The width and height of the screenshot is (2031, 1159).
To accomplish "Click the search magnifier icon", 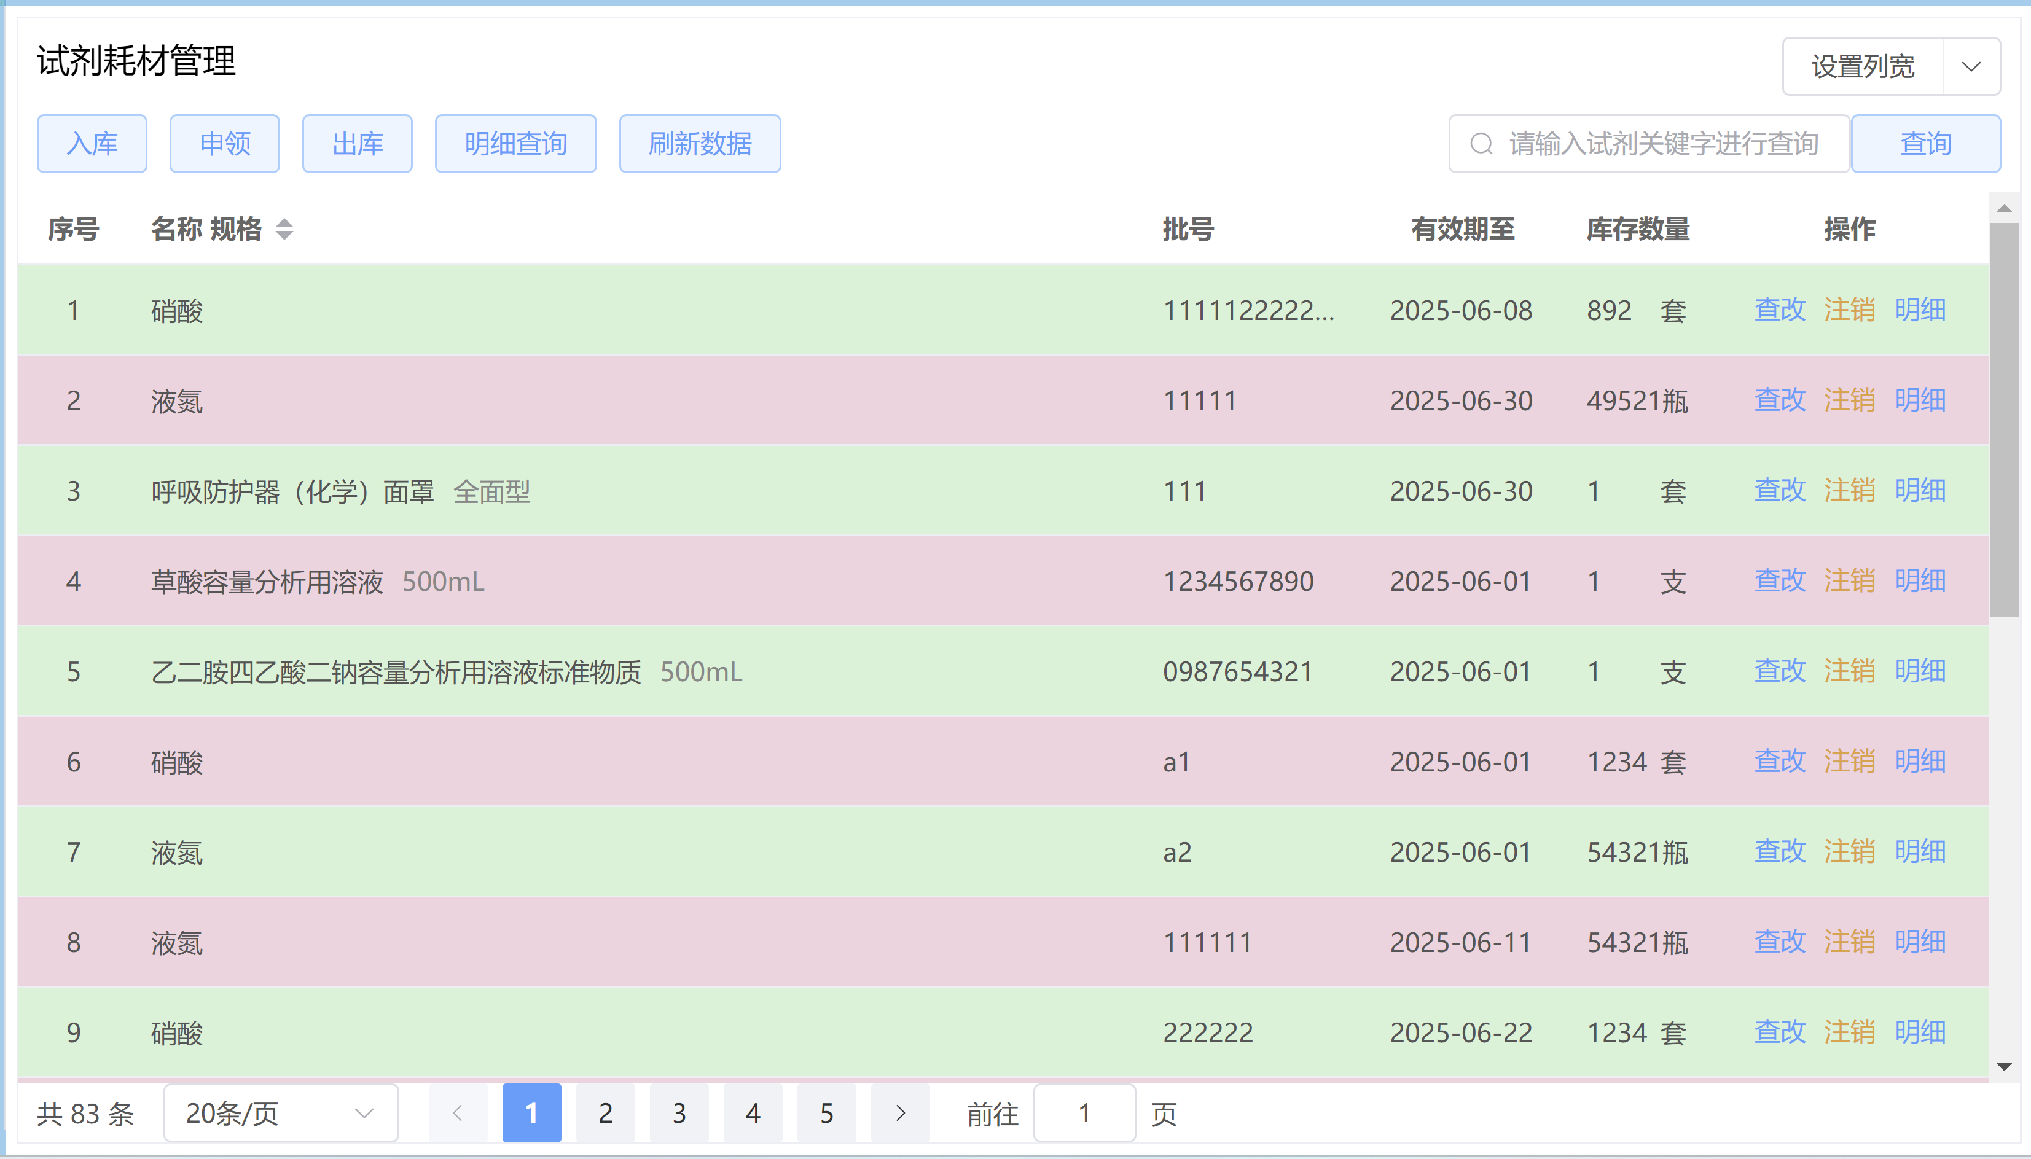I will point(1481,144).
